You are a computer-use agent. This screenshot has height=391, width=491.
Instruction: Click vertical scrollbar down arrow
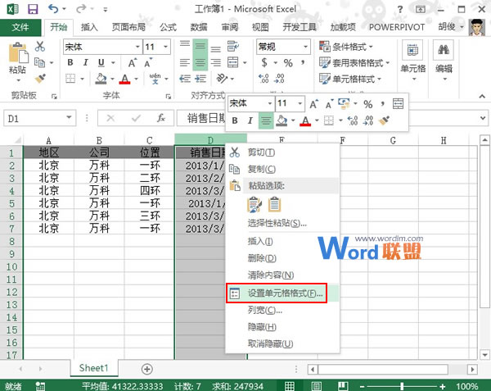coord(484,355)
